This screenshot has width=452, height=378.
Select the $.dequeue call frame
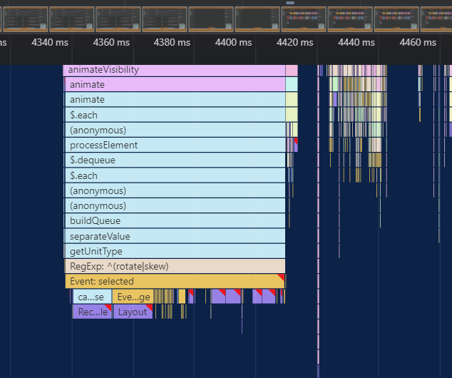[x=175, y=160]
